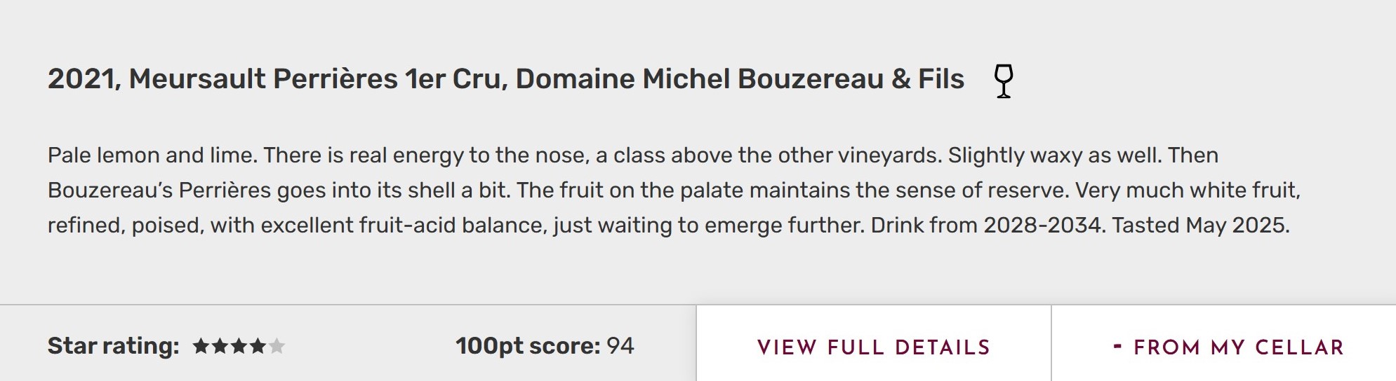Click the second star in the rating

pos(220,346)
